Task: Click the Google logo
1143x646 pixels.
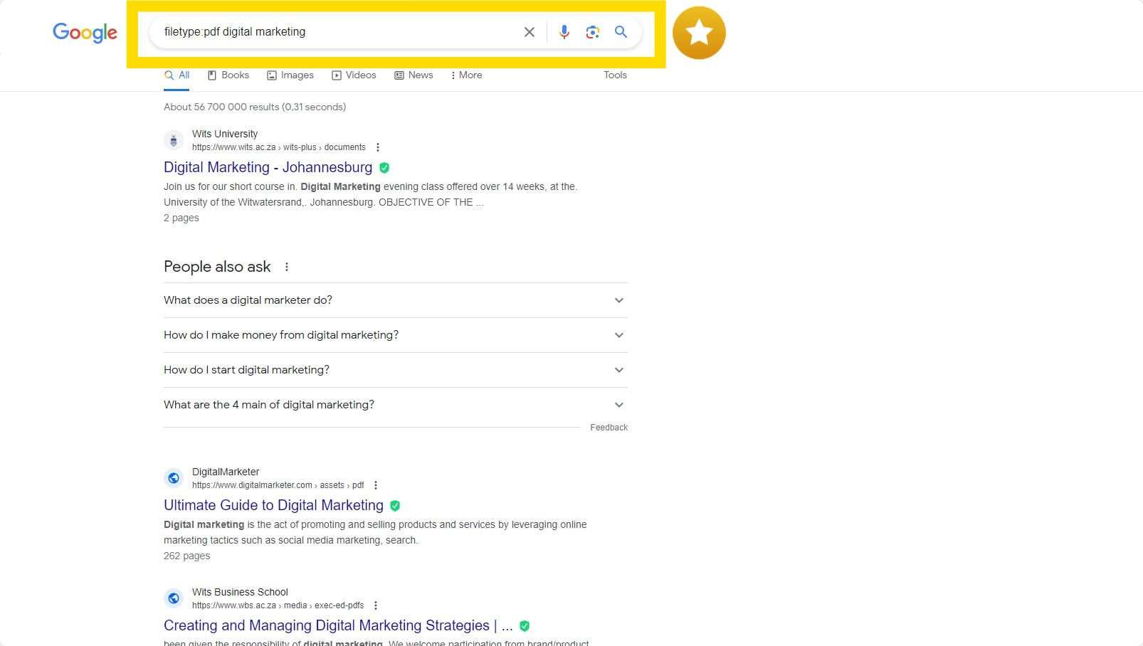Action: [85, 33]
